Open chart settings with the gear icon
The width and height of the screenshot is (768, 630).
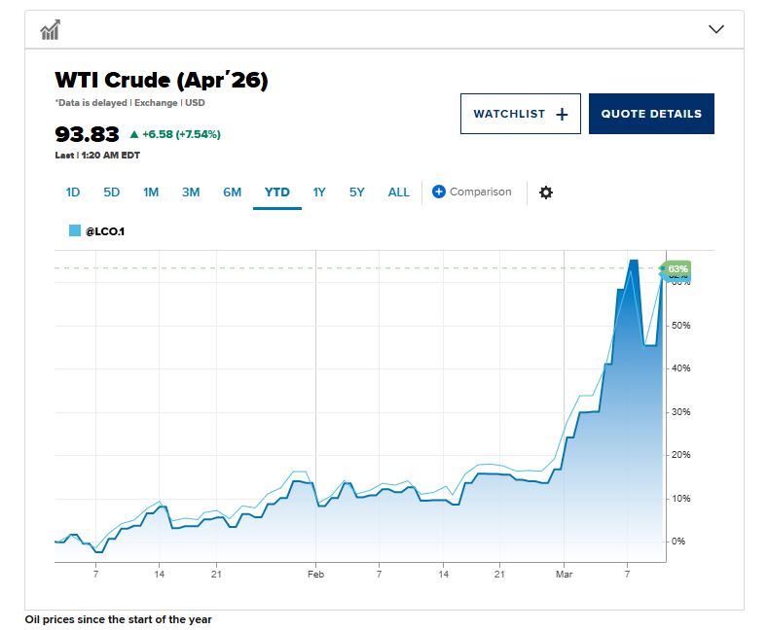pyautogui.click(x=546, y=192)
